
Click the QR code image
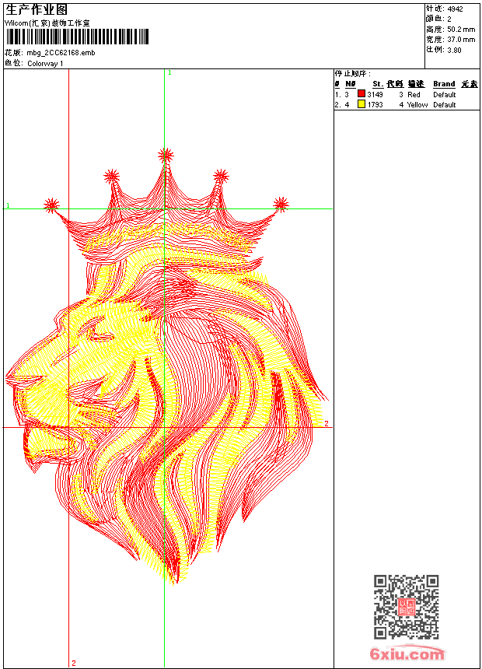[406, 607]
